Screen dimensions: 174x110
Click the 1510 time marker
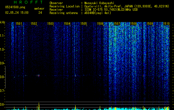coord(166,24)
